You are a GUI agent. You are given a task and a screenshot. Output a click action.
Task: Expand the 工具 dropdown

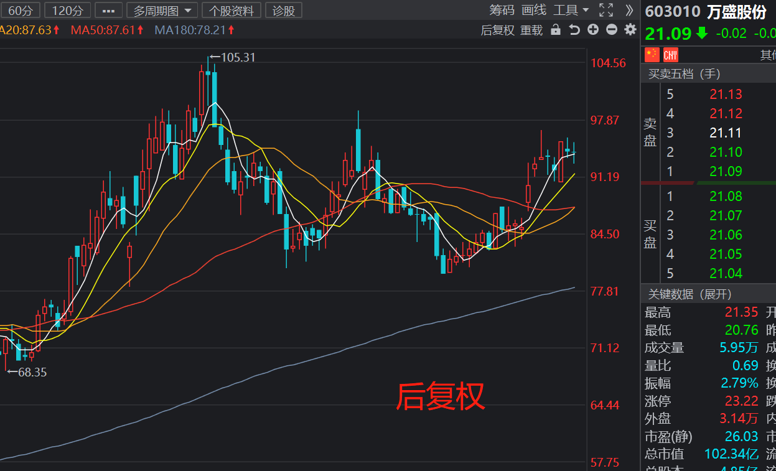point(571,10)
